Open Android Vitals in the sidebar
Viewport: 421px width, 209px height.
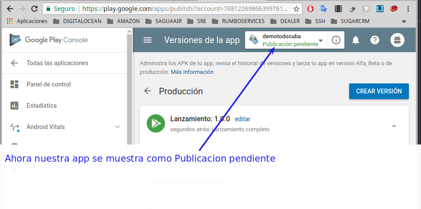(64, 127)
